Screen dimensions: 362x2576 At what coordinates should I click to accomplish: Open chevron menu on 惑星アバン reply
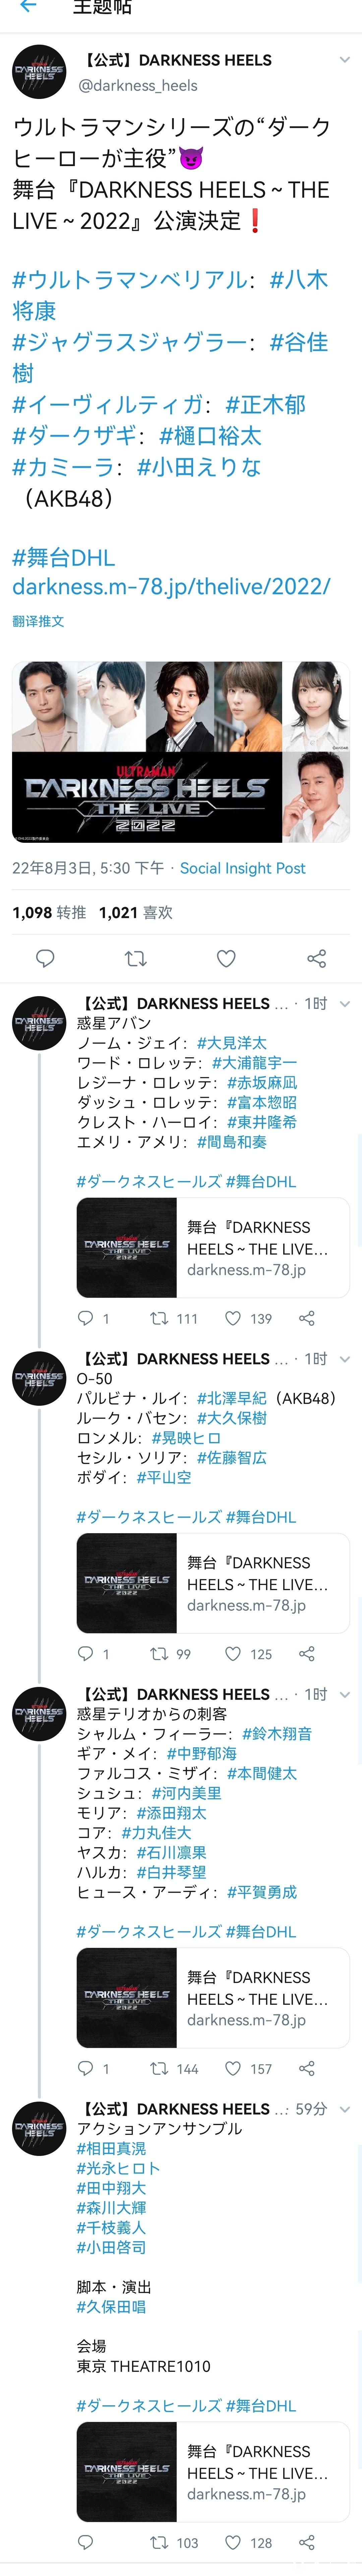tap(344, 1003)
